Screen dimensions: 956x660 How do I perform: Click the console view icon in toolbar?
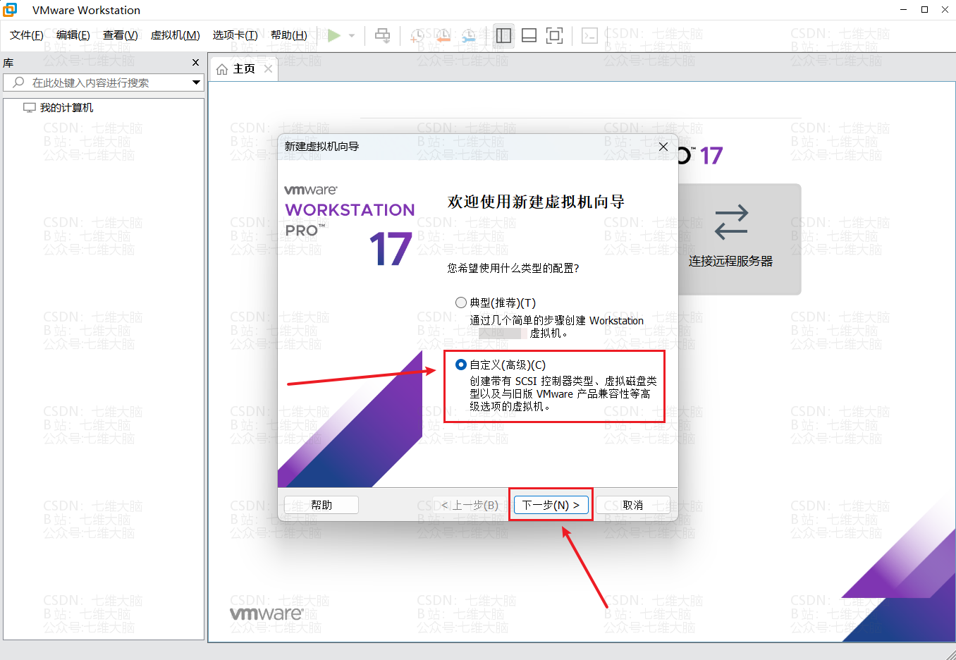590,35
